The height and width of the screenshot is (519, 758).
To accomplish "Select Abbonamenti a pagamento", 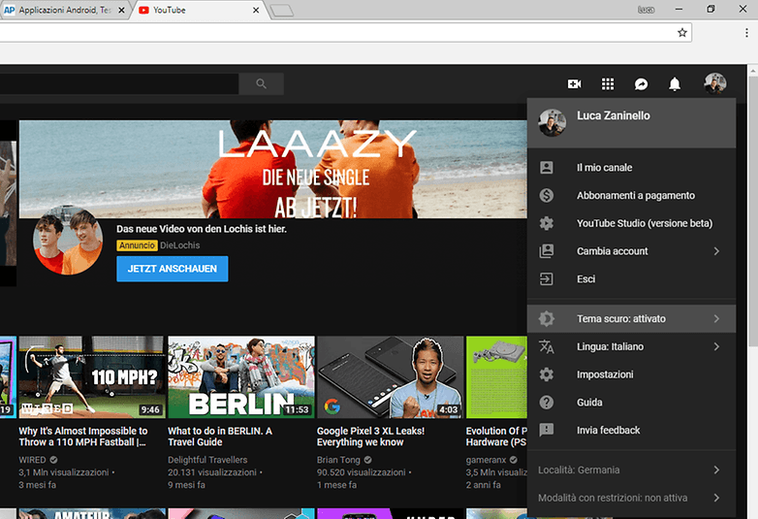I will coord(631,195).
